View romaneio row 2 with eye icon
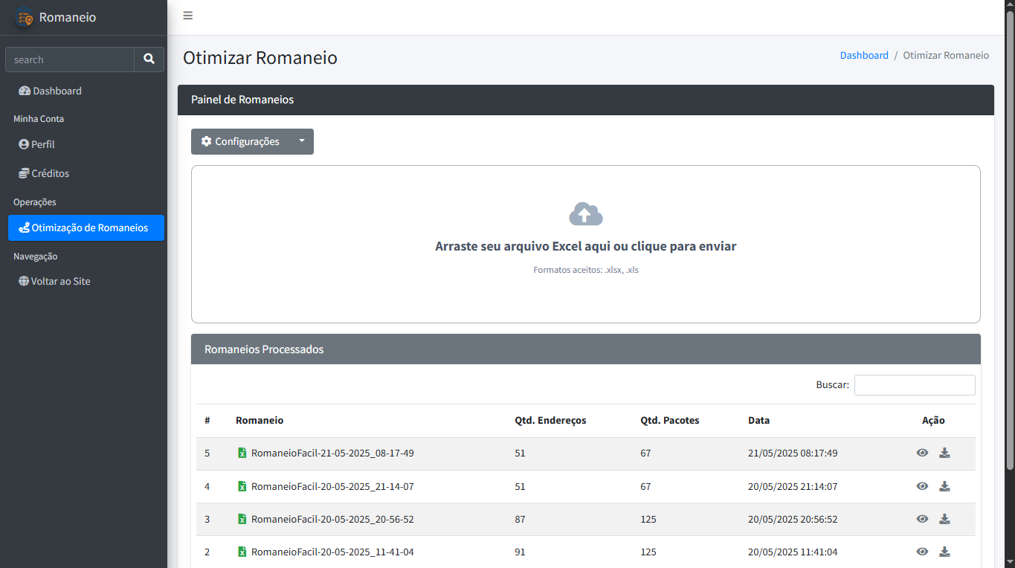The height and width of the screenshot is (568, 1015). coord(922,552)
